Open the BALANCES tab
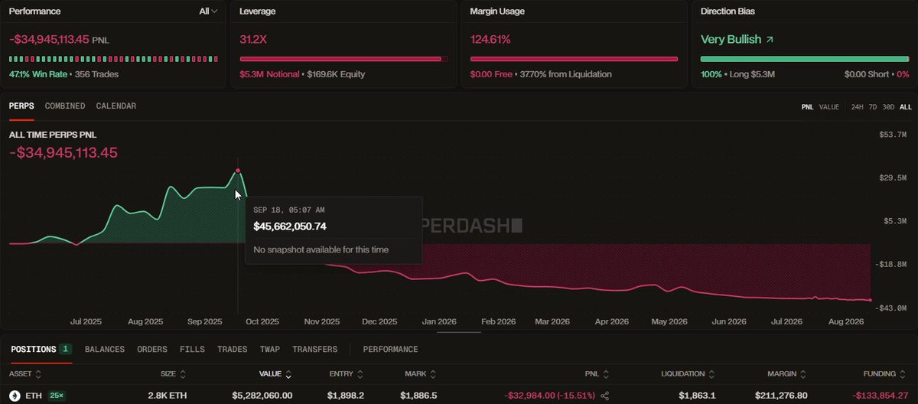Image resolution: width=918 pixels, height=404 pixels. [x=105, y=349]
